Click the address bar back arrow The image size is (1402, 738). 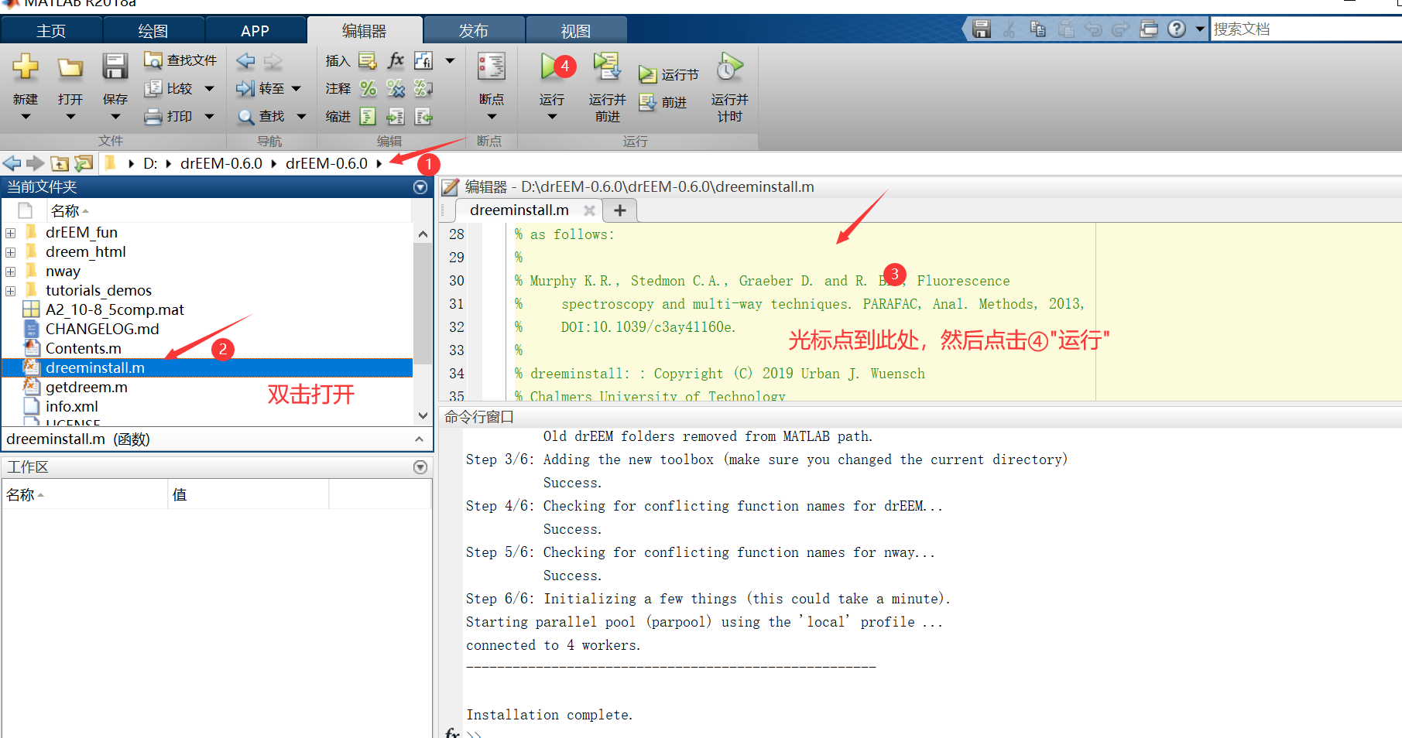pos(12,163)
